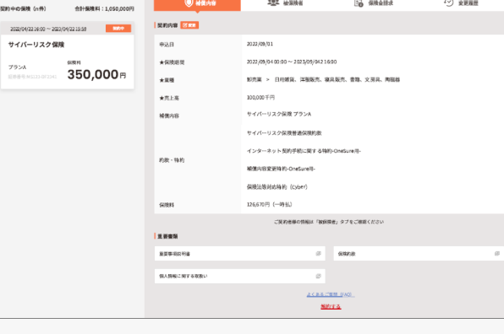The width and height of the screenshot is (504, 334).
Task: Click the 約款・特約 row label
Action: pos(172,160)
